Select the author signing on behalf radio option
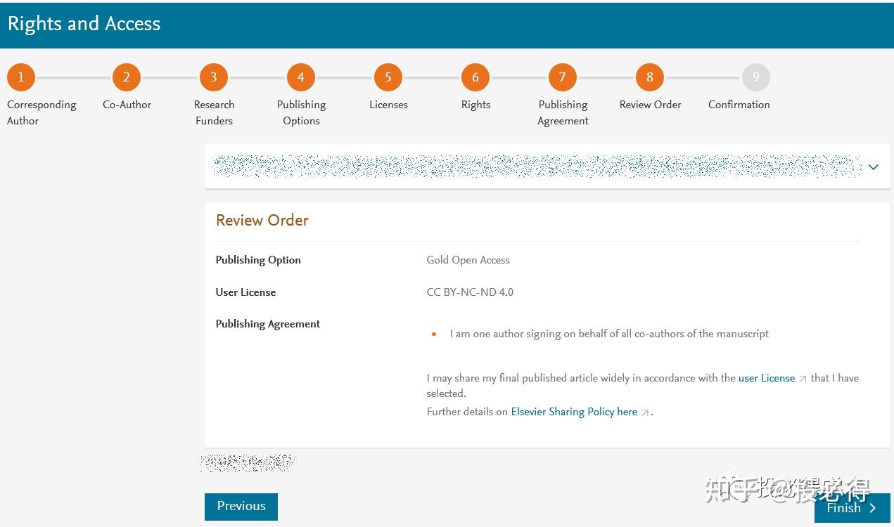This screenshot has height=527, width=894. (433, 334)
